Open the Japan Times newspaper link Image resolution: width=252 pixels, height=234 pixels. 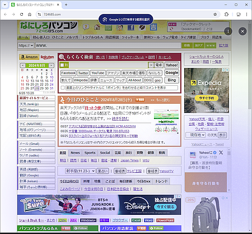pyautogui.click(x=129, y=160)
